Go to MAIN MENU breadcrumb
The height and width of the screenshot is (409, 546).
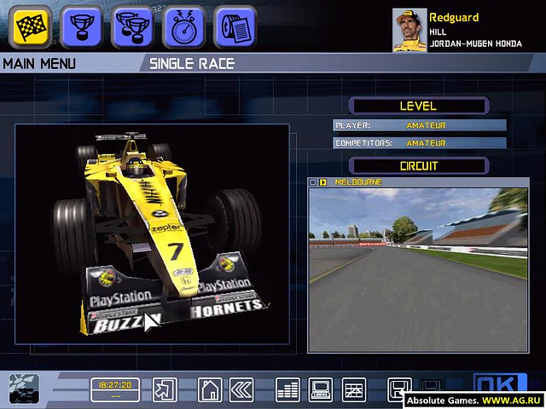39,64
